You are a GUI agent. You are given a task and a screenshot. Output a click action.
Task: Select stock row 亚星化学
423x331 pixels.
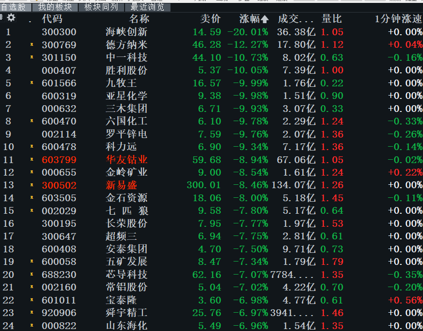click(211, 96)
